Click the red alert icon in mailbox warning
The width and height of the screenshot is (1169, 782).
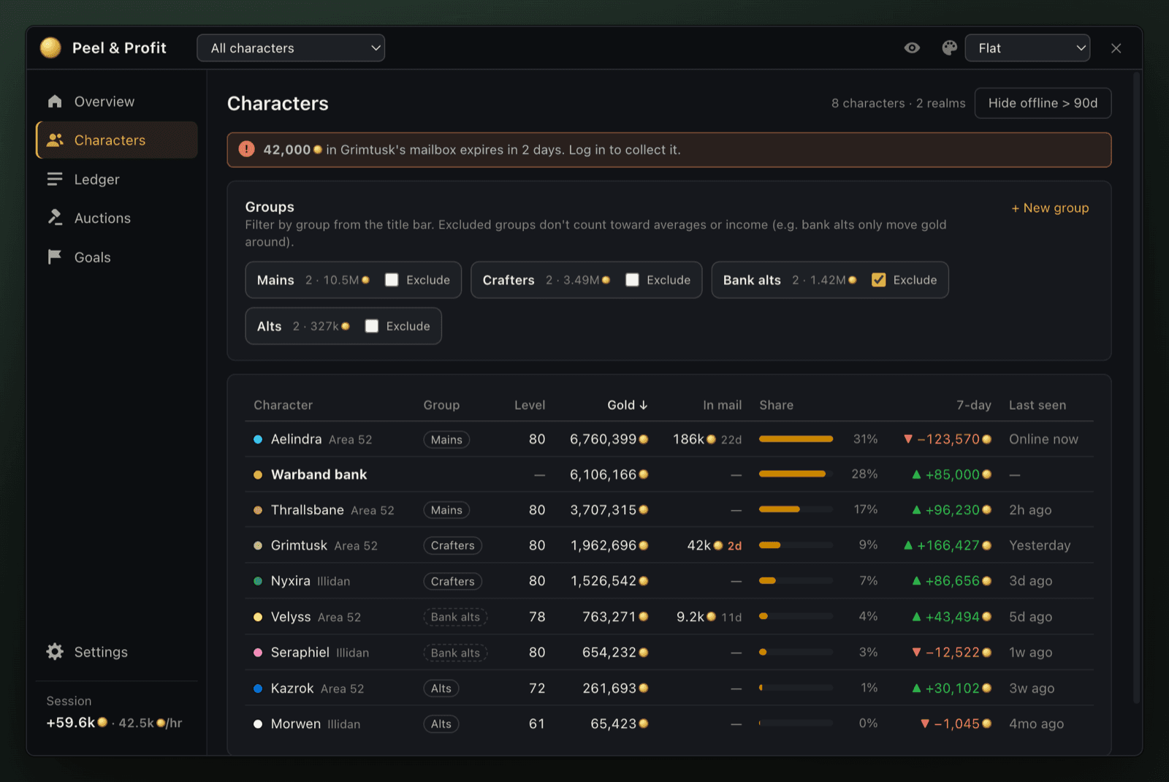[x=247, y=149]
